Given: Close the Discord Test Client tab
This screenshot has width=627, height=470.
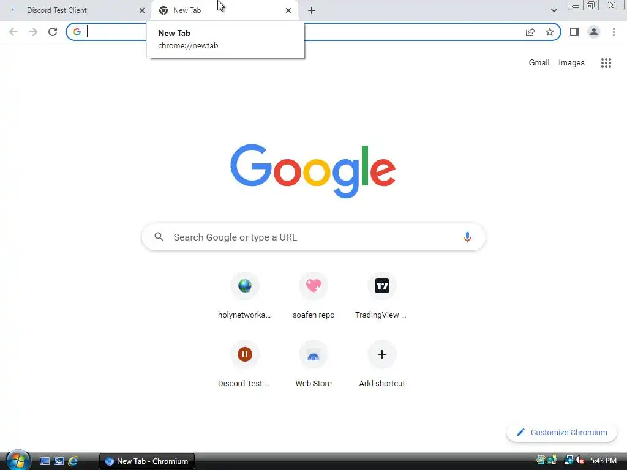Looking at the screenshot, I should (142, 10).
